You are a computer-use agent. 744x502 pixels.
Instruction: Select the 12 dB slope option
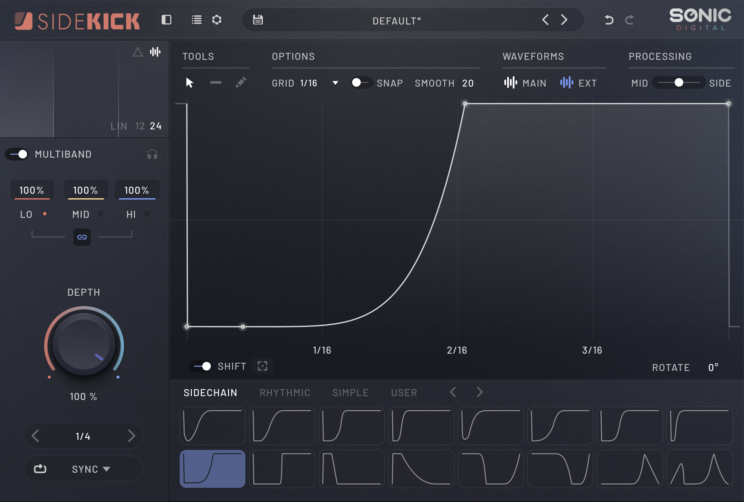[x=140, y=126]
